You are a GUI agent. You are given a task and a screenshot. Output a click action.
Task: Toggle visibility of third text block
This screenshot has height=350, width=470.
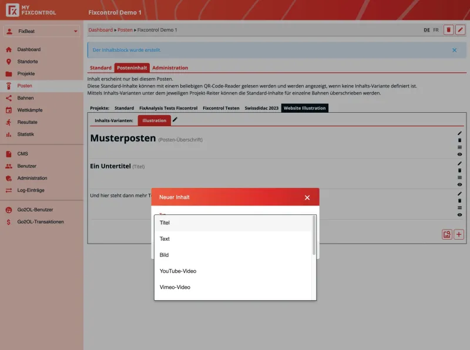[x=459, y=215]
